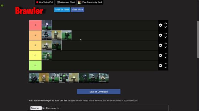Click the page vertical scrollbar
Screen dimensions: 199x111
coord(198,39)
